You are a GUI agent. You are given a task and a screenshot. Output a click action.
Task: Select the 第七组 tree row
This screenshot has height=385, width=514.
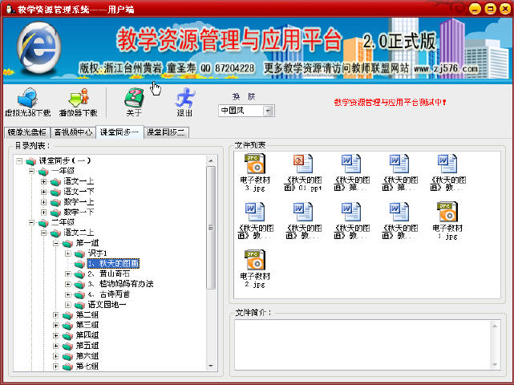tap(87, 367)
